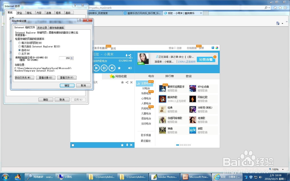Screen dimensions: 290x181
Task: Switch to the 电台 tab
Action: pos(151,76)
